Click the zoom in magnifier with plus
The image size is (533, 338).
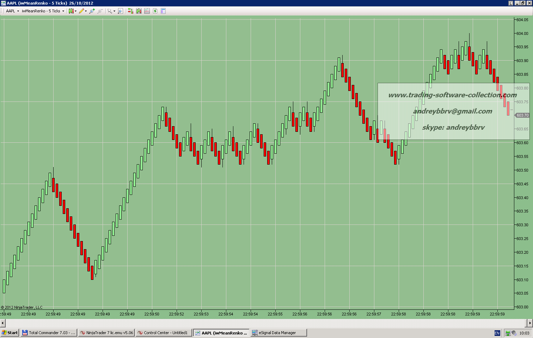pos(92,11)
